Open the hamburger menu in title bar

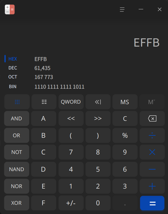click(x=122, y=9)
